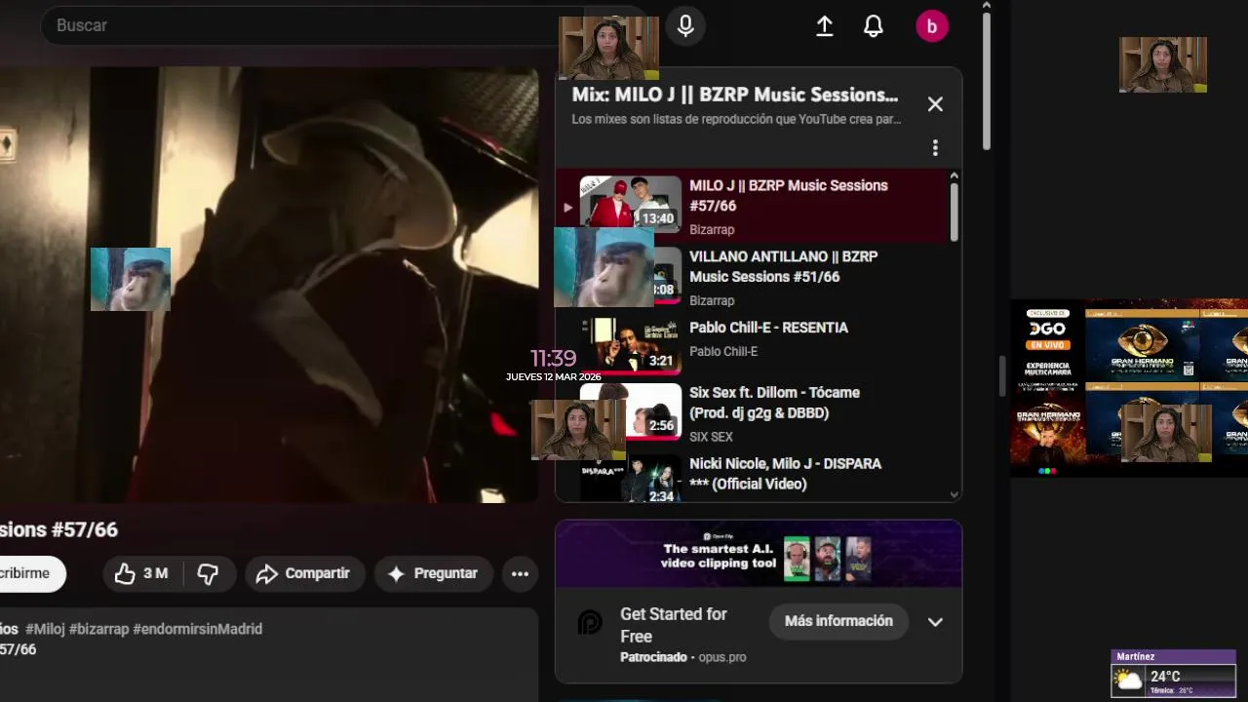This screenshot has height=702, width=1248.
Task: Click the SIX SEX channel name
Action: [711, 437]
